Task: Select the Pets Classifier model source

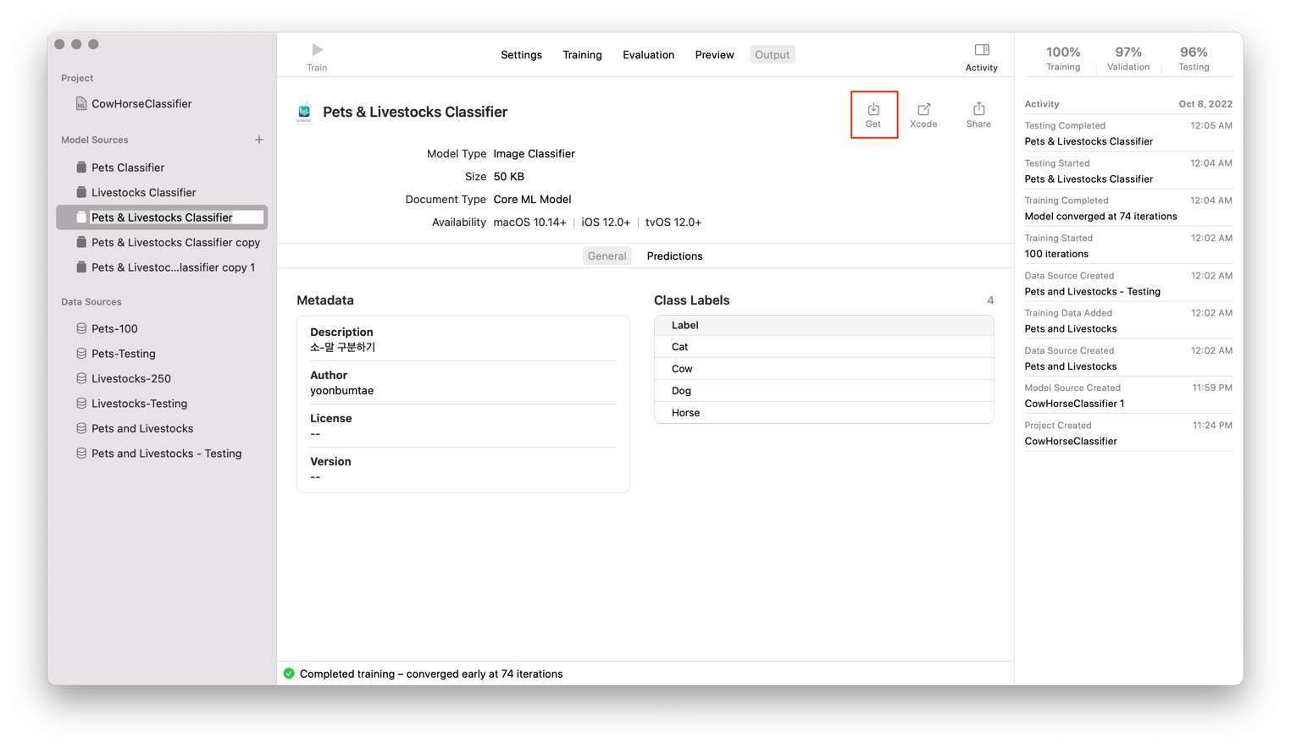Action: 127,168
